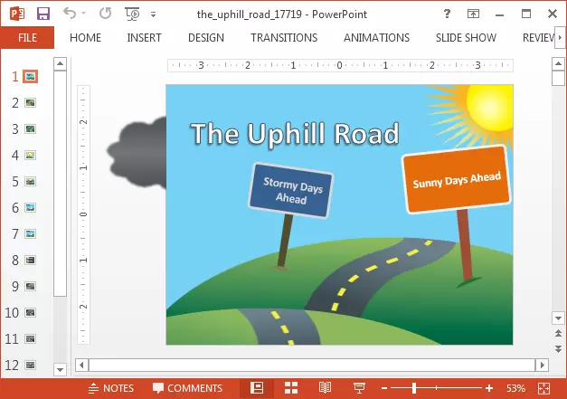This screenshot has height=399, width=567.
Task: Switch to the TRANSITIONS tab
Action: pos(284,38)
